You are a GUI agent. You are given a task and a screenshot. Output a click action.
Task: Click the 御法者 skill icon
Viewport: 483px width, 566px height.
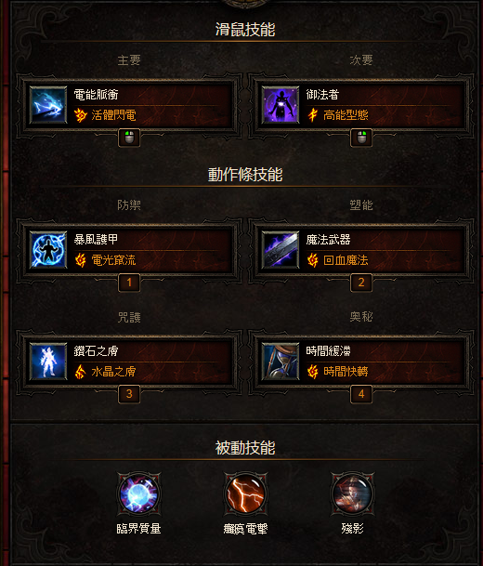281,105
